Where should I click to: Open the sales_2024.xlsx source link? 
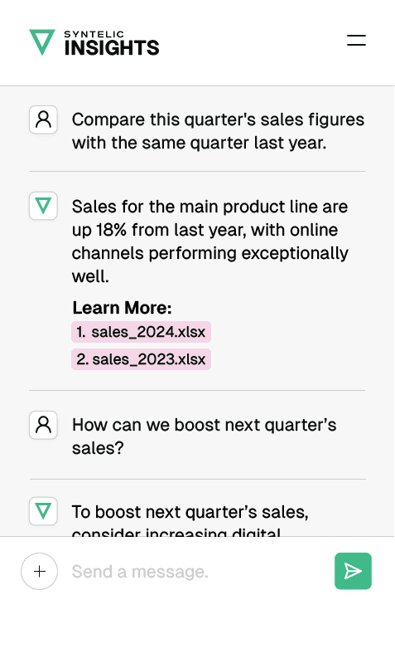pyautogui.click(x=141, y=332)
